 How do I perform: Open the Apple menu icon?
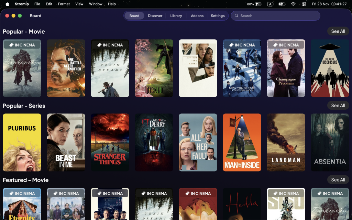pyautogui.click(x=7, y=4)
